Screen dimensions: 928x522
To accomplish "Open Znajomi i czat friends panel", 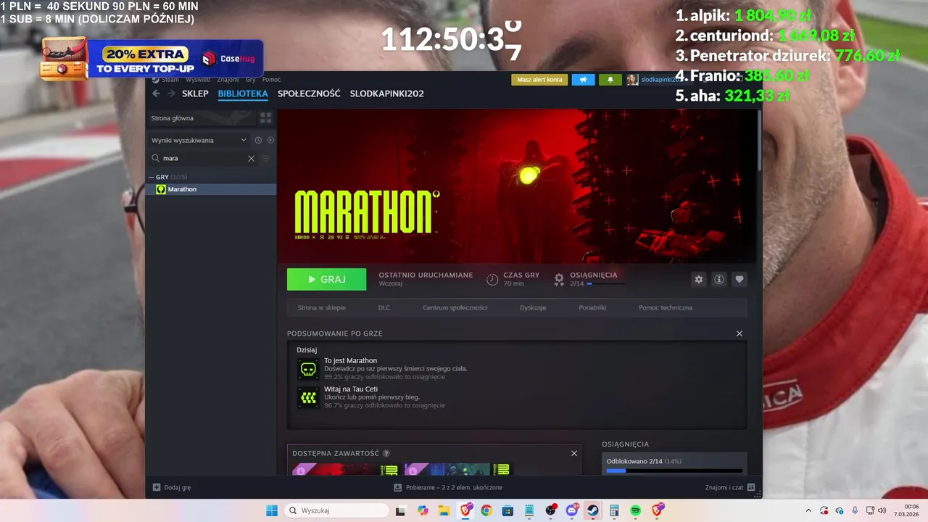I will (x=730, y=487).
